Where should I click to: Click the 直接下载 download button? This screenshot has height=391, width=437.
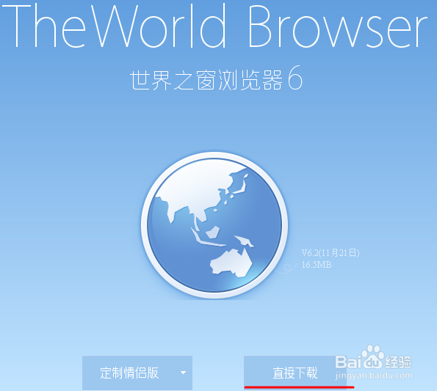[x=295, y=373]
